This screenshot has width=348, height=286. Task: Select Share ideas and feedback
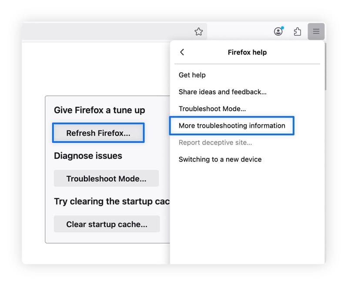click(223, 91)
